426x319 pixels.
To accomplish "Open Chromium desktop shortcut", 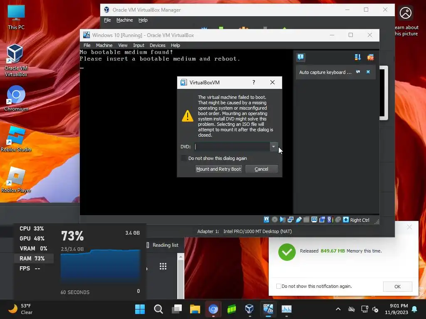I will click(16, 98).
